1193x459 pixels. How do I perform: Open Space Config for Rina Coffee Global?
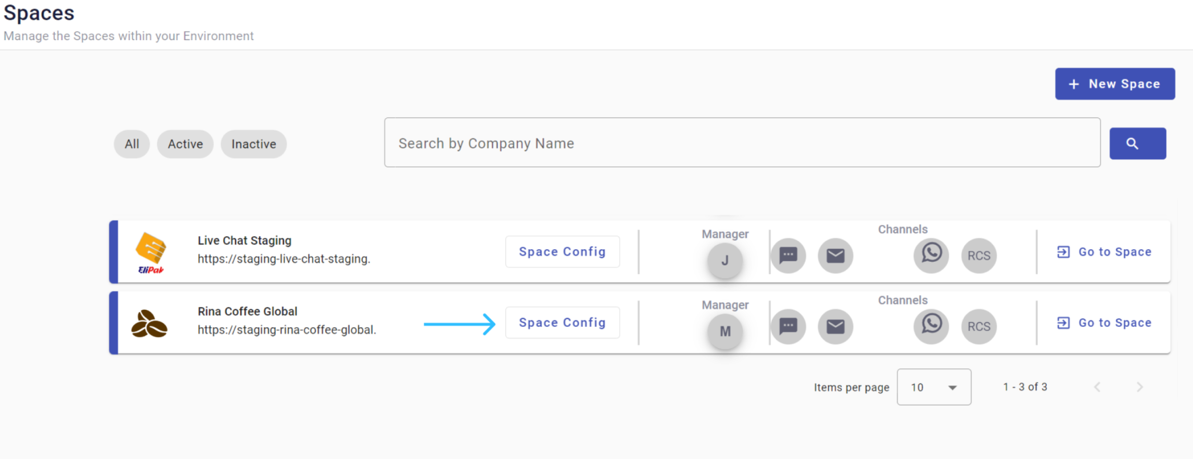pos(562,323)
